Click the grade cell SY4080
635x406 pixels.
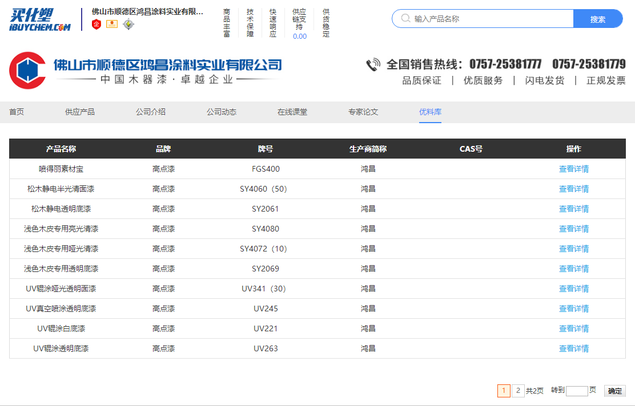pos(266,229)
